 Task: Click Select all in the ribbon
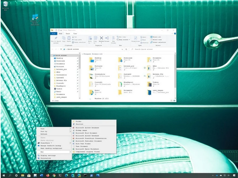[156, 37]
